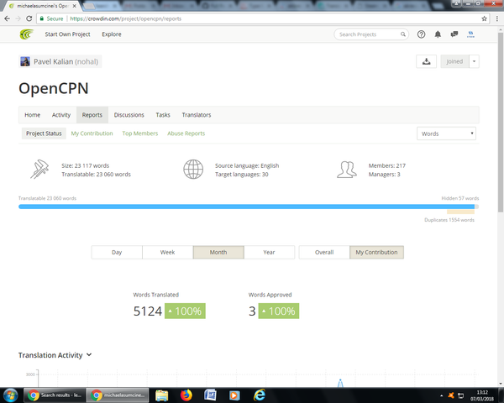Open the Discussions project tab
Image resolution: width=504 pixels, height=403 pixels.
coord(129,115)
